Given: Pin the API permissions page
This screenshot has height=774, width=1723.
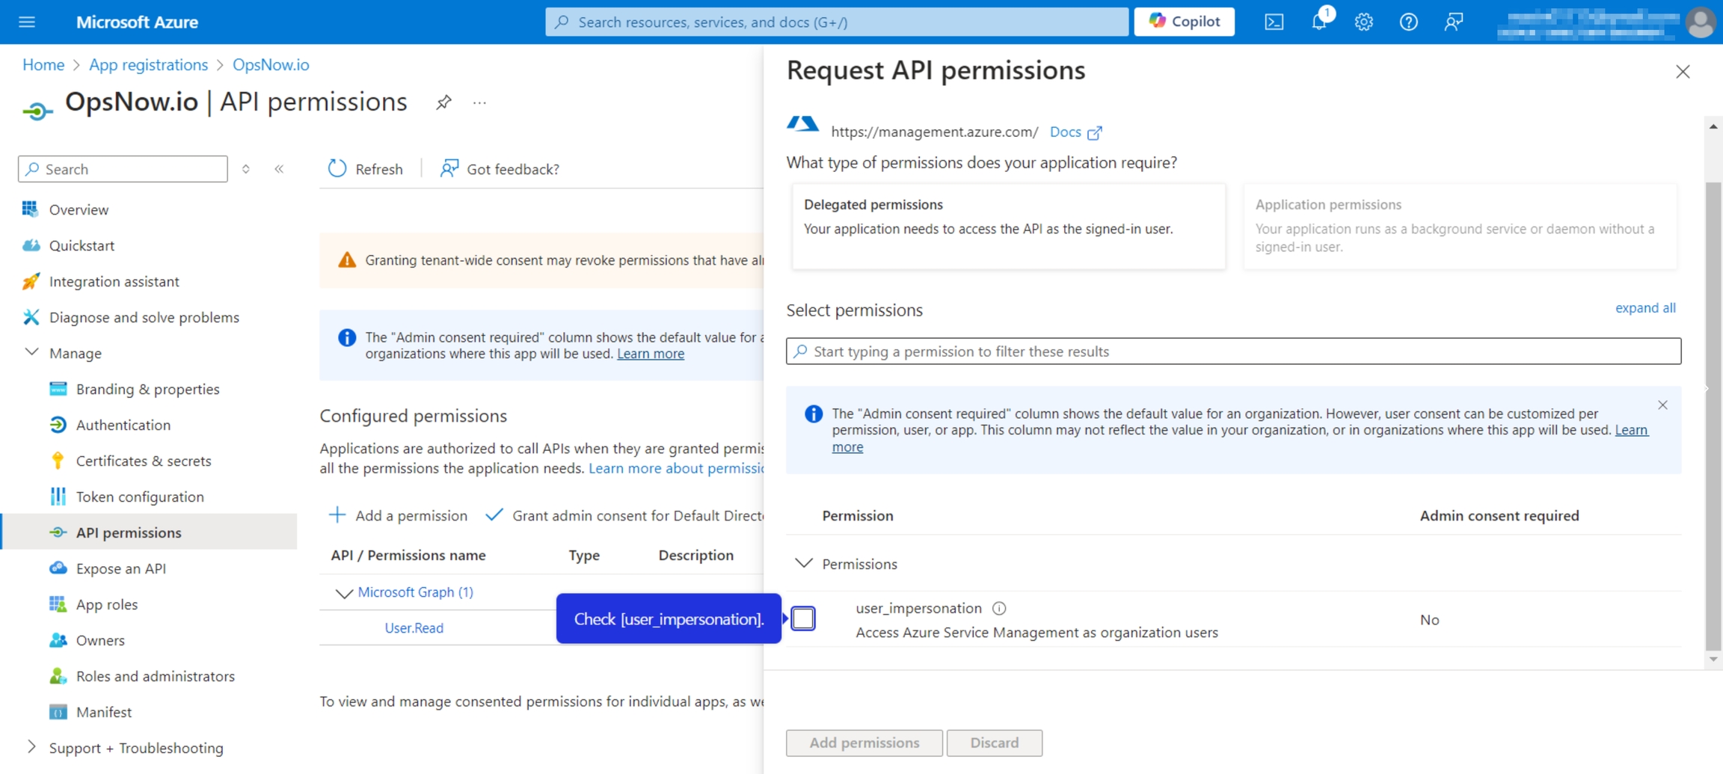Looking at the screenshot, I should tap(443, 102).
